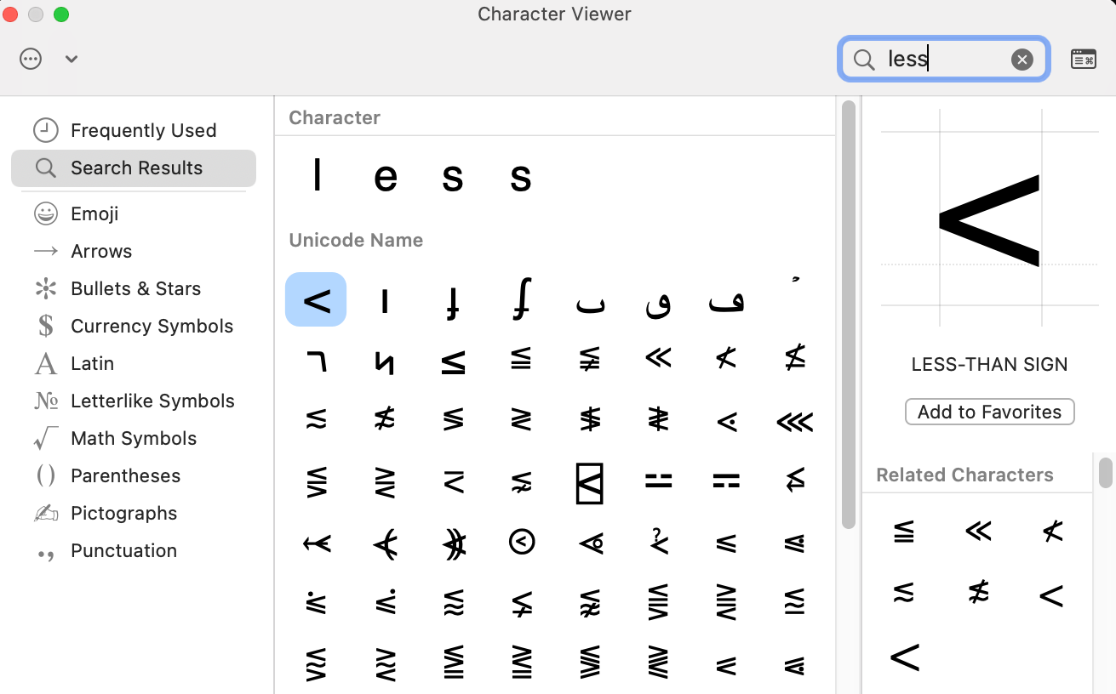Open the ellipsis action menu in toolbar
Image resolution: width=1116 pixels, height=694 pixels.
[31, 59]
